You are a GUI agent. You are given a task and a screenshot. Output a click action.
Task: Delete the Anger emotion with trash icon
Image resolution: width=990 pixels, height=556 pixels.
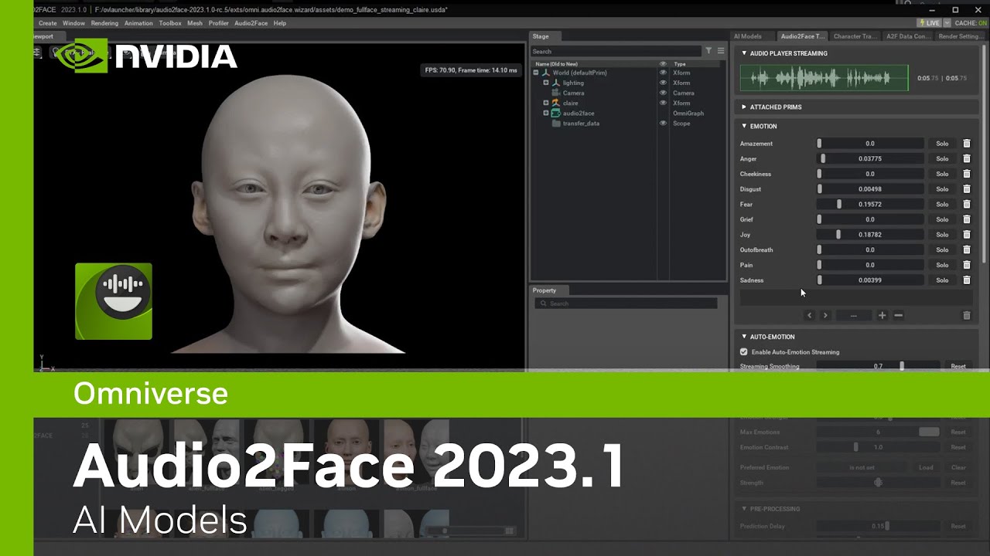(966, 158)
